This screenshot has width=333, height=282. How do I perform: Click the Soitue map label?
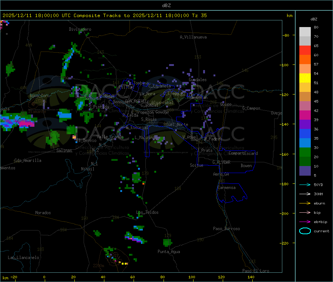tap(196, 165)
